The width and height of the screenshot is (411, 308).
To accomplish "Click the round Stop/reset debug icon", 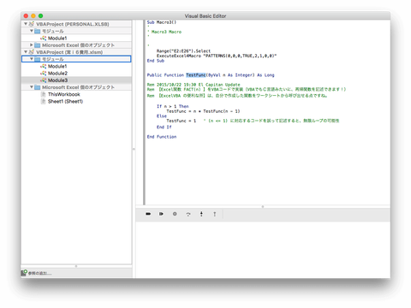I will pos(175,214).
